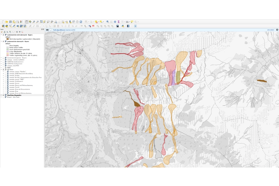This screenshot has width=279, height=186.
Task: Activate the Identify Features tool
Action: pyautogui.click(x=108, y=22)
